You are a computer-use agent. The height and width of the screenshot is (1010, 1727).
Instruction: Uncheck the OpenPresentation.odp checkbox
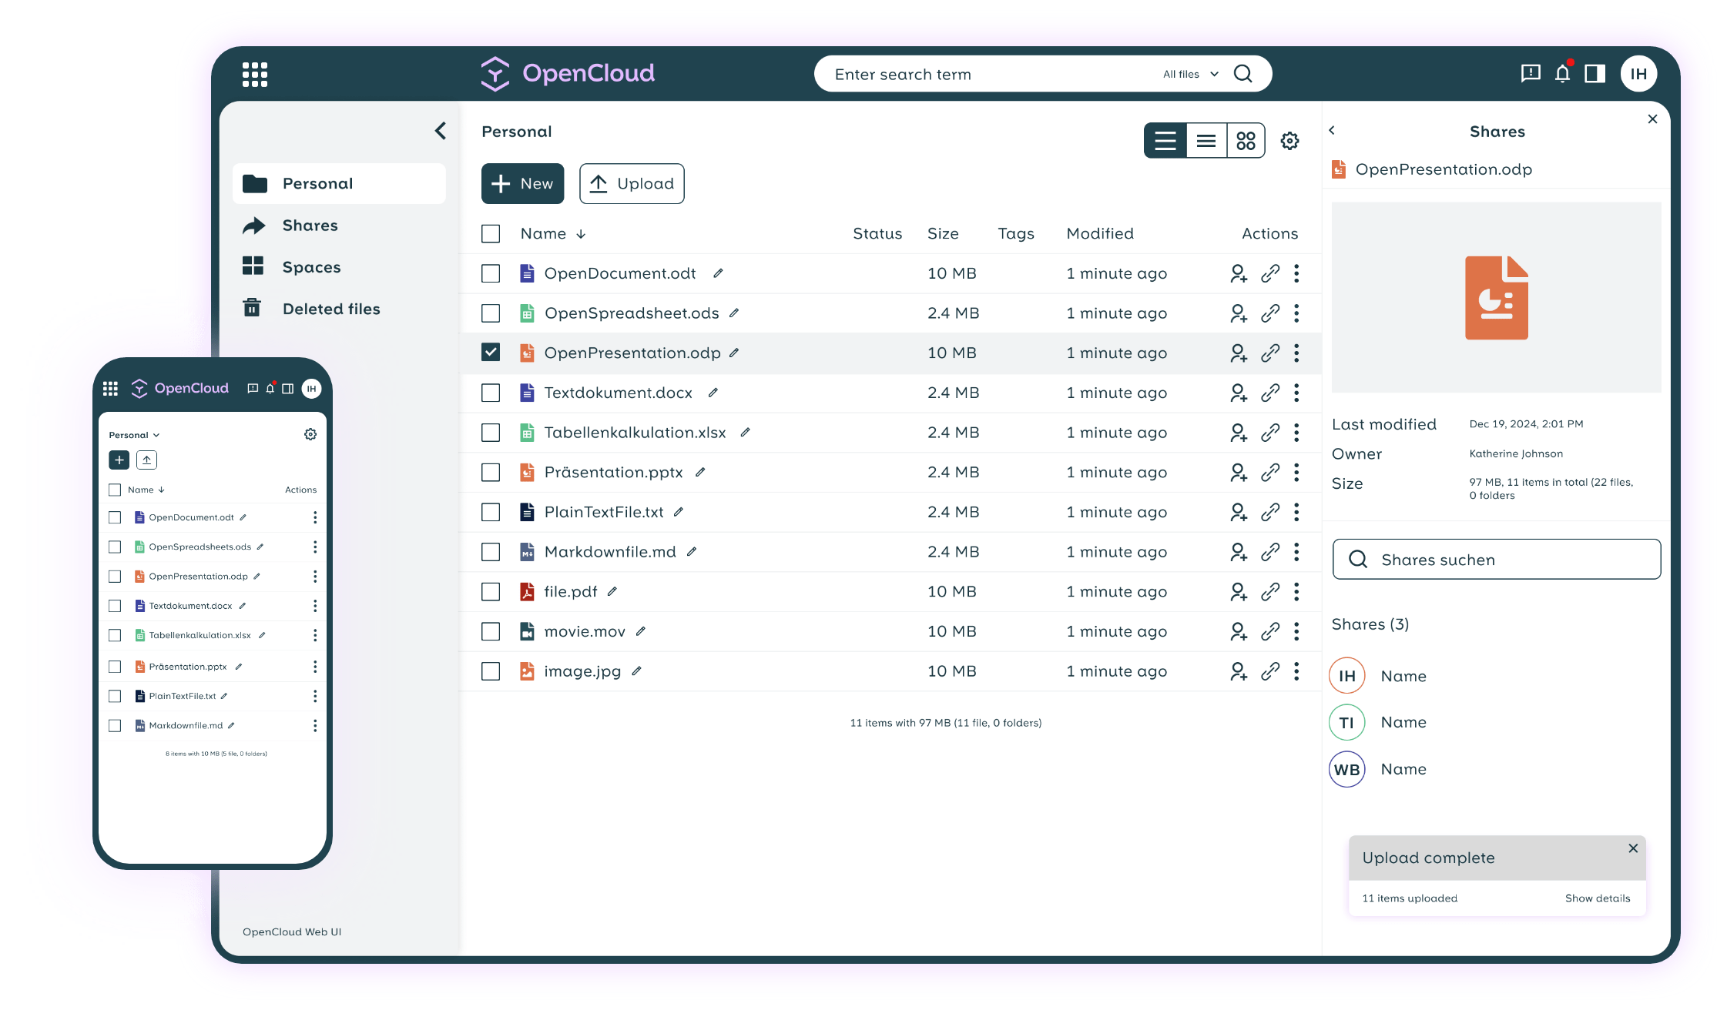point(491,353)
